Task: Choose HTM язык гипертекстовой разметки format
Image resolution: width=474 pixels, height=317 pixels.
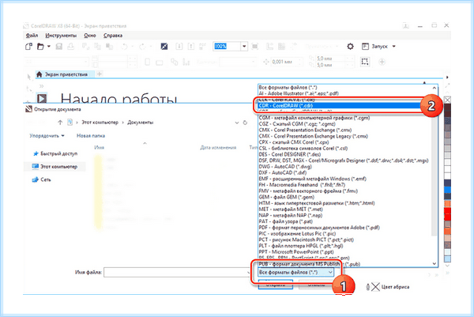Action: coord(317,203)
